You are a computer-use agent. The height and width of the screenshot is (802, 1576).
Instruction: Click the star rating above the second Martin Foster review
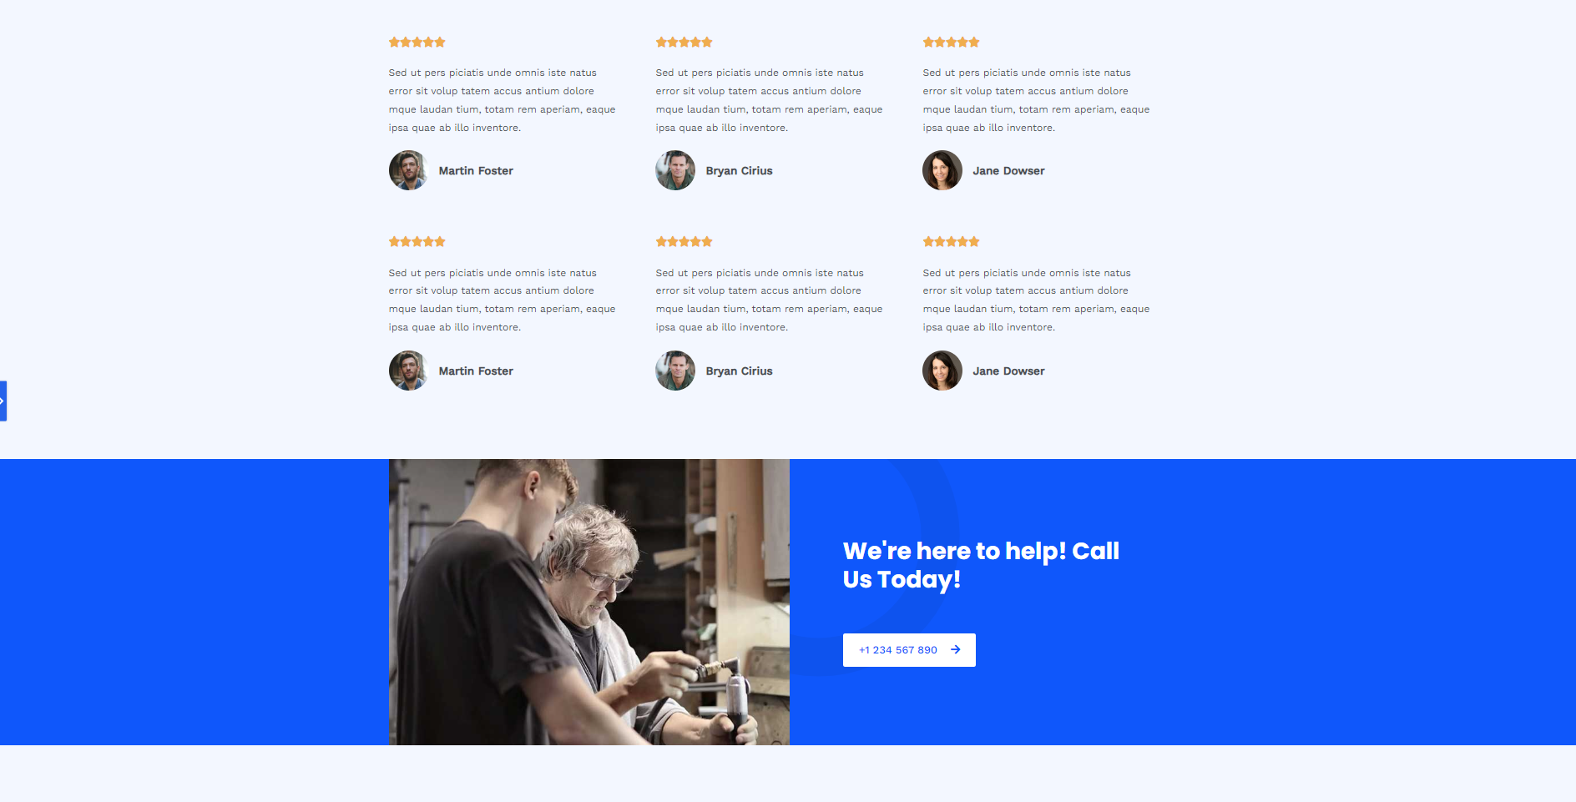pos(417,242)
